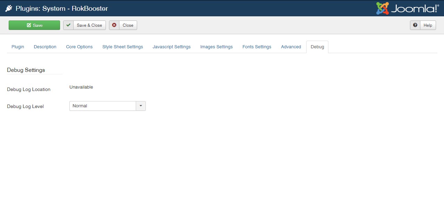The image size is (444, 199).
Task: Click the green checkmark icon of Save & Close
Action: pyautogui.click(x=68, y=25)
